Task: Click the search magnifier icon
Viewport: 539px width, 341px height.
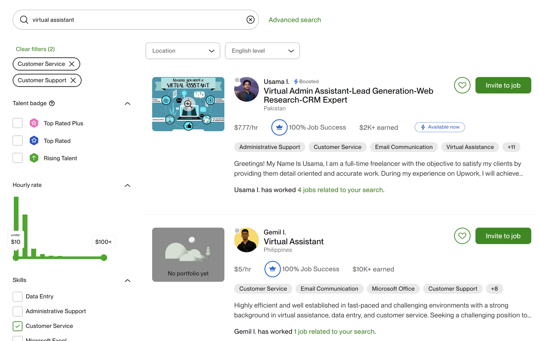Action: (x=24, y=20)
